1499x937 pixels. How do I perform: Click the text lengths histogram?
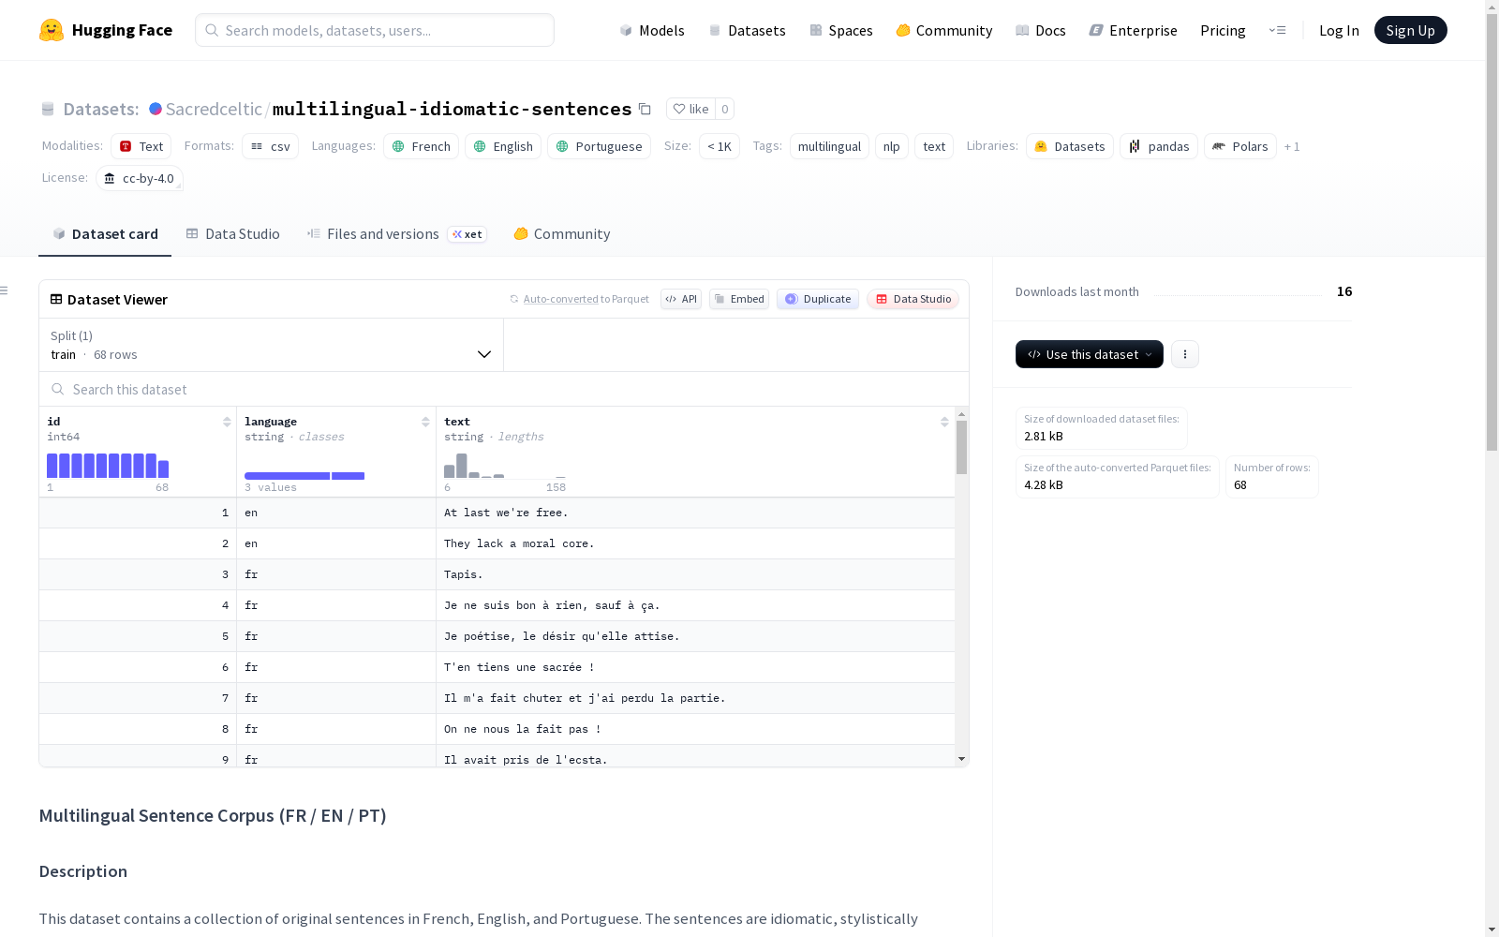click(505, 466)
